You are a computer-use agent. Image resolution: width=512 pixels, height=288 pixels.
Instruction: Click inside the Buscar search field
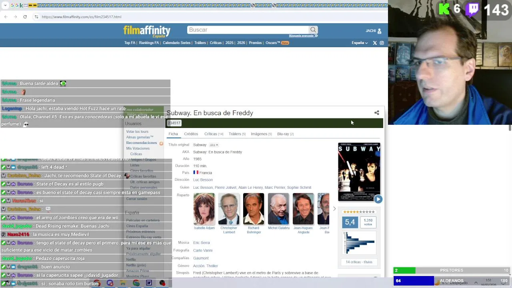pyautogui.click(x=248, y=30)
